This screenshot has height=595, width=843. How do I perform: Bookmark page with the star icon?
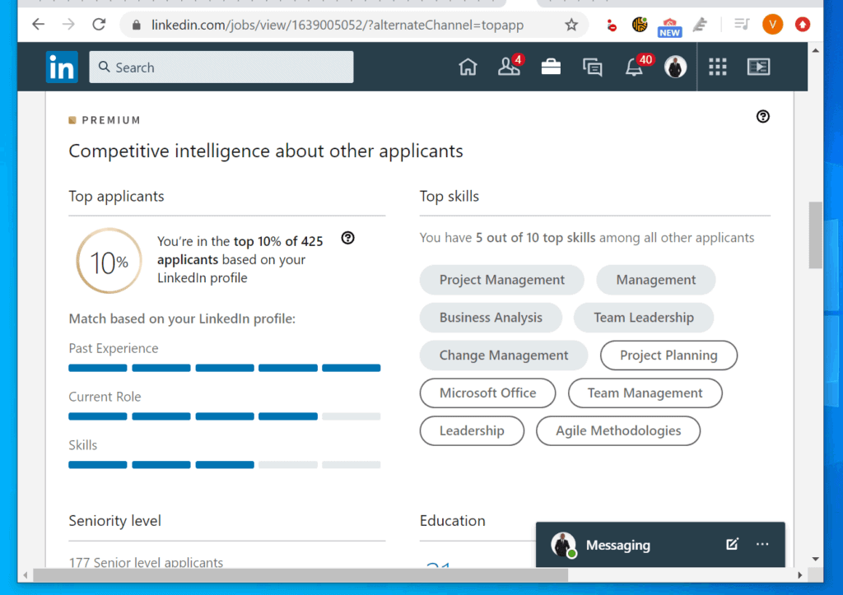coord(571,24)
